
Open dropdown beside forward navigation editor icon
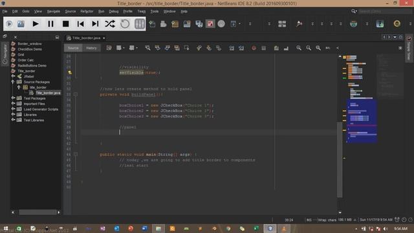[136, 48]
